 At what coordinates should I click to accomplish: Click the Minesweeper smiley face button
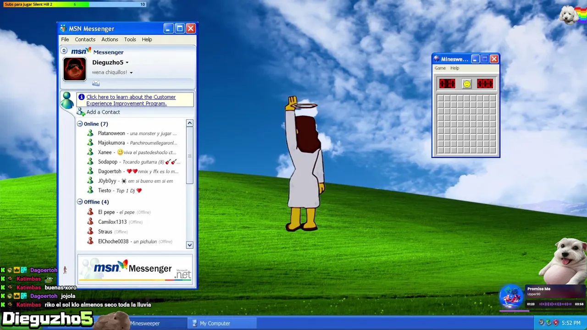coord(466,84)
